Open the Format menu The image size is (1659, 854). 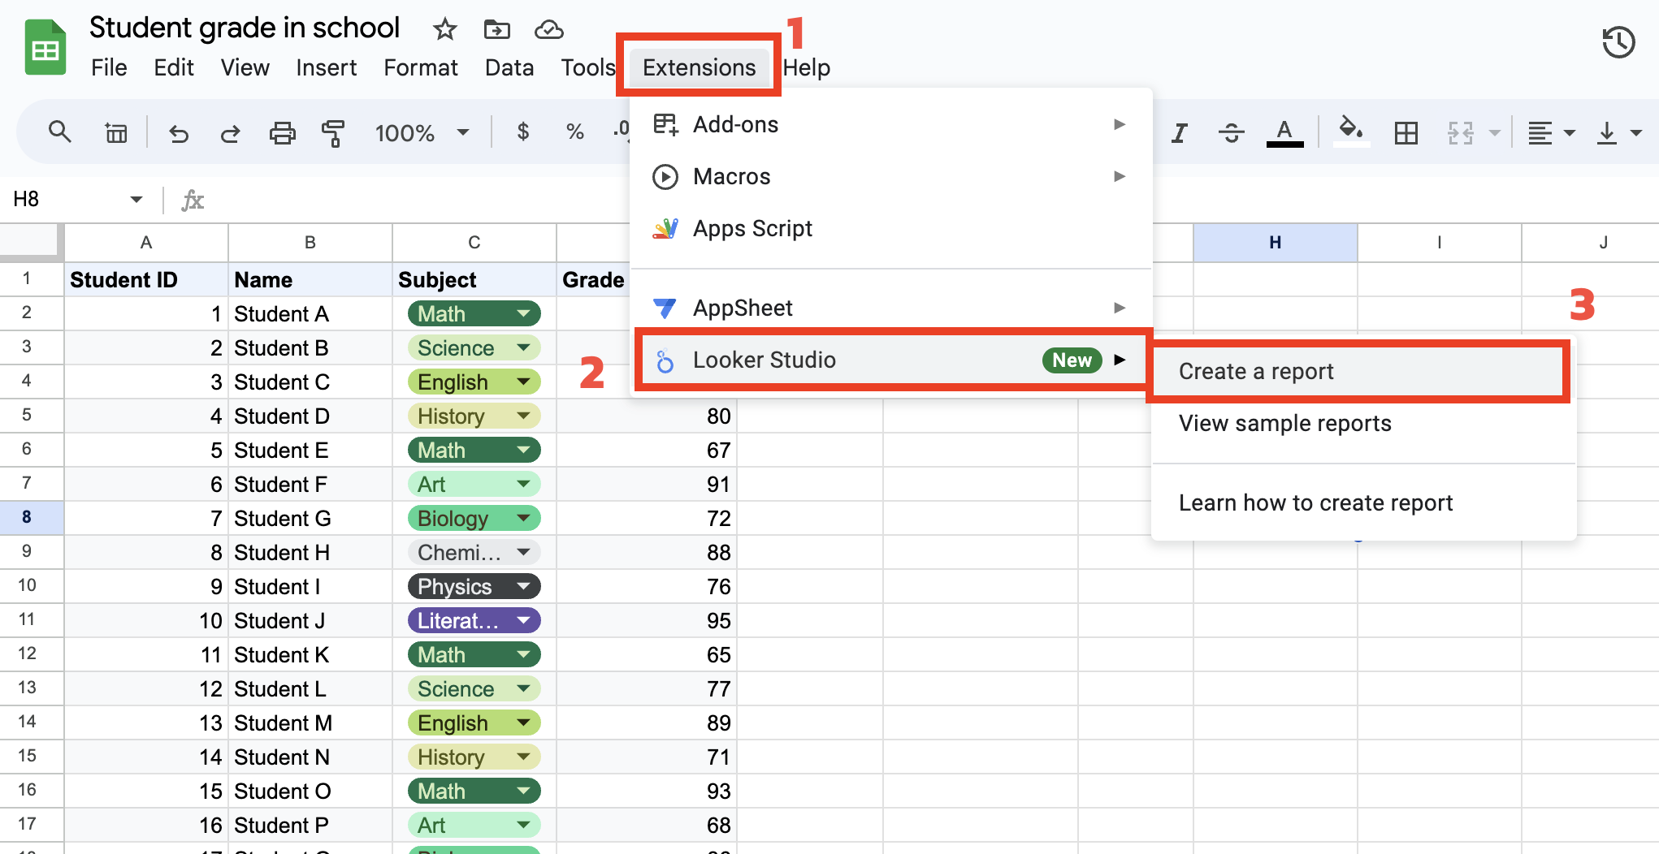[421, 67]
